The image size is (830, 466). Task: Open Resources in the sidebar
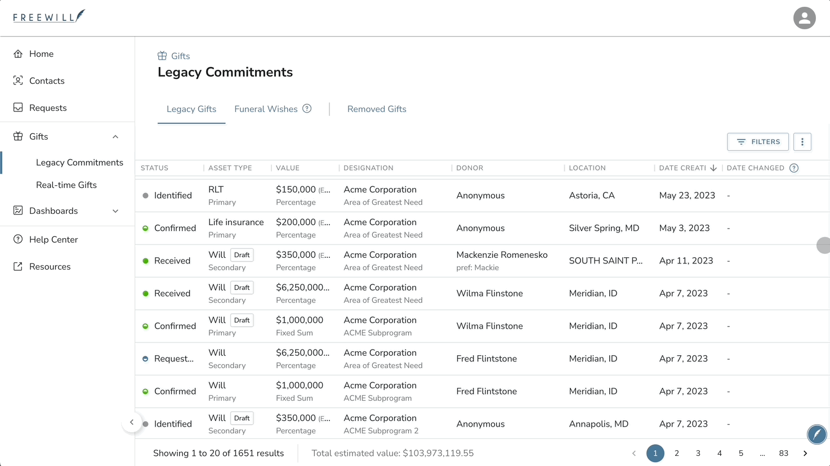50,267
